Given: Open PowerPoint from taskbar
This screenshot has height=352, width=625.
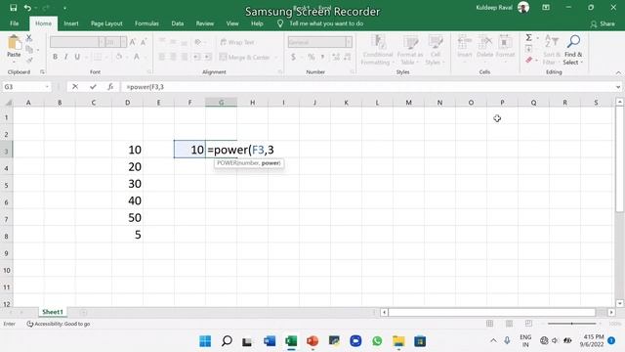Looking at the screenshot, I should coord(312,341).
